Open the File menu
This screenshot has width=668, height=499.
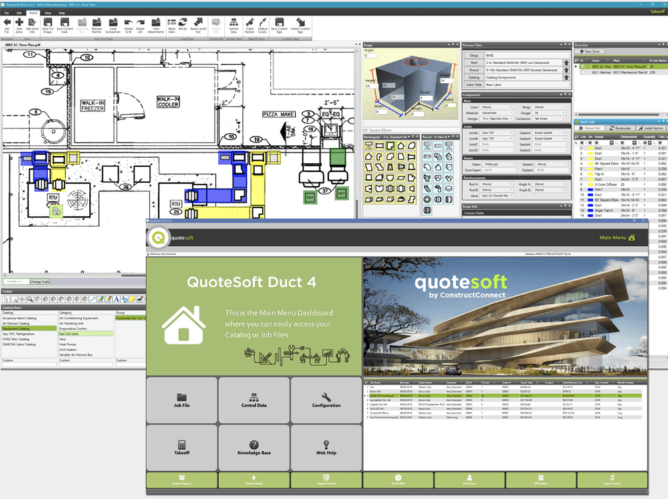7,13
